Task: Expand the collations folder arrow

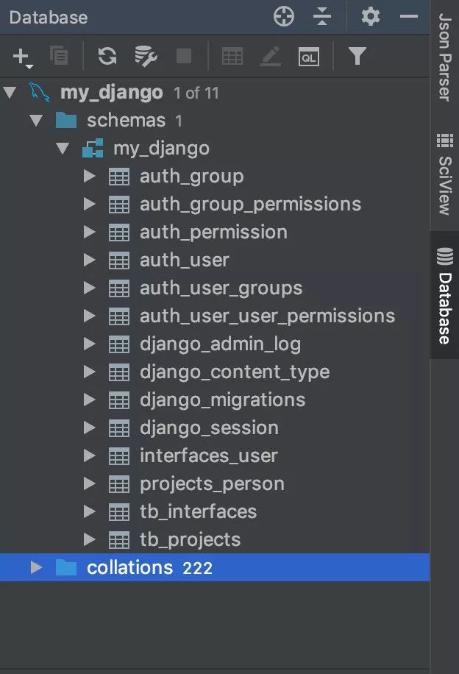Action: (37, 568)
